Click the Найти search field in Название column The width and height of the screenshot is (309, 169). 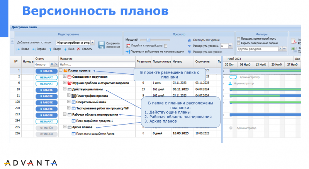(x=97, y=64)
